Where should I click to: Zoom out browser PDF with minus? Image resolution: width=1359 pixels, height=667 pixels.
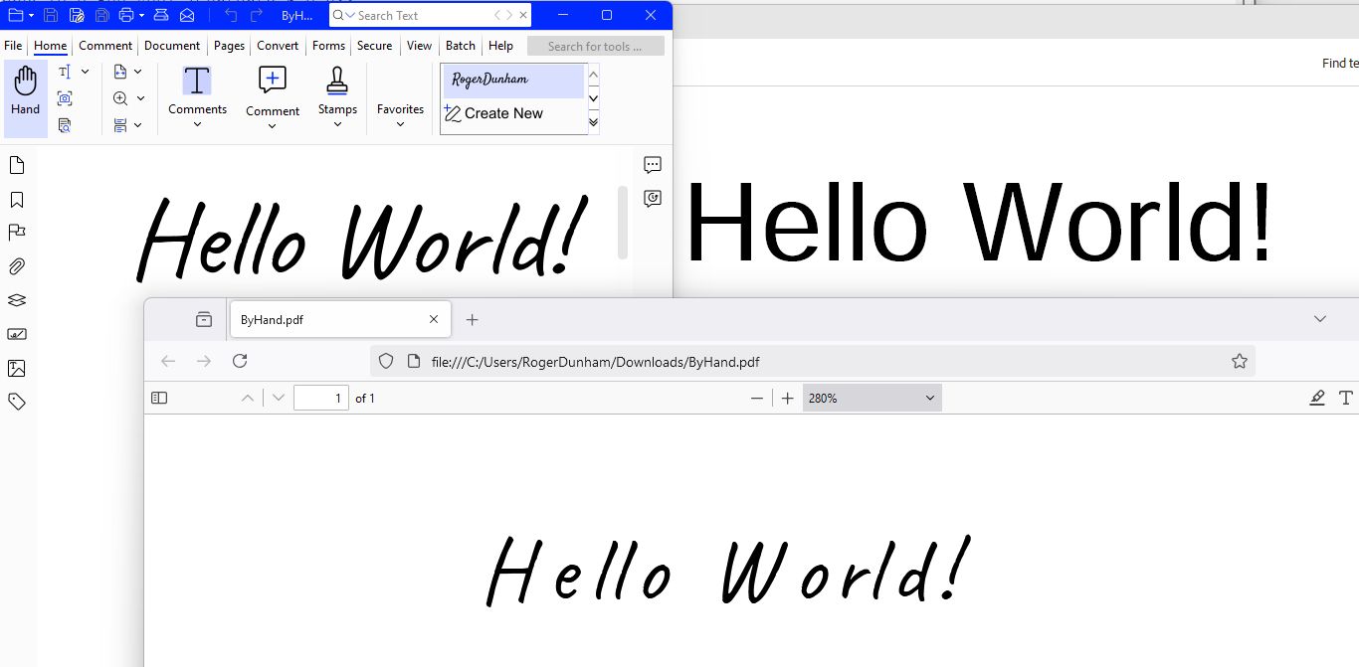(757, 398)
